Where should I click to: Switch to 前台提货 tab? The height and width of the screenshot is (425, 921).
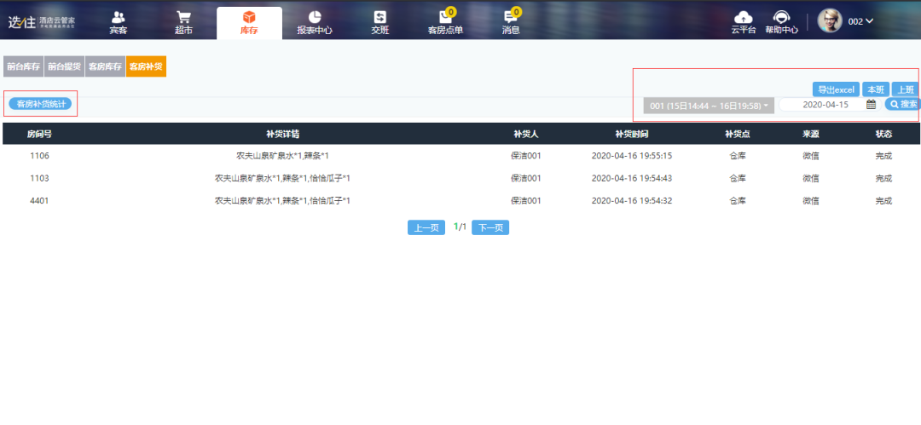[x=64, y=67]
